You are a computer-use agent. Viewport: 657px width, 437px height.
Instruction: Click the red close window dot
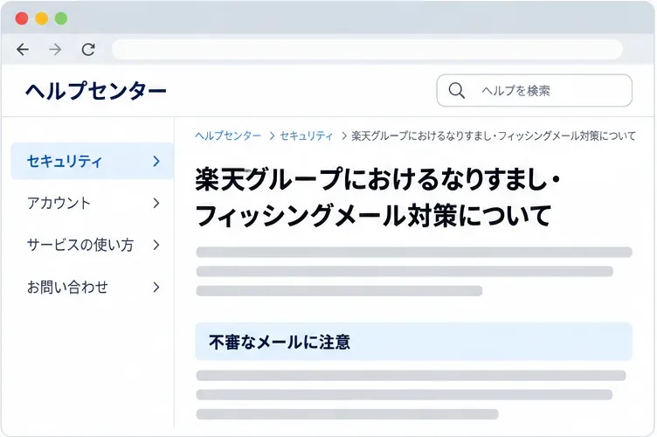(x=22, y=18)
